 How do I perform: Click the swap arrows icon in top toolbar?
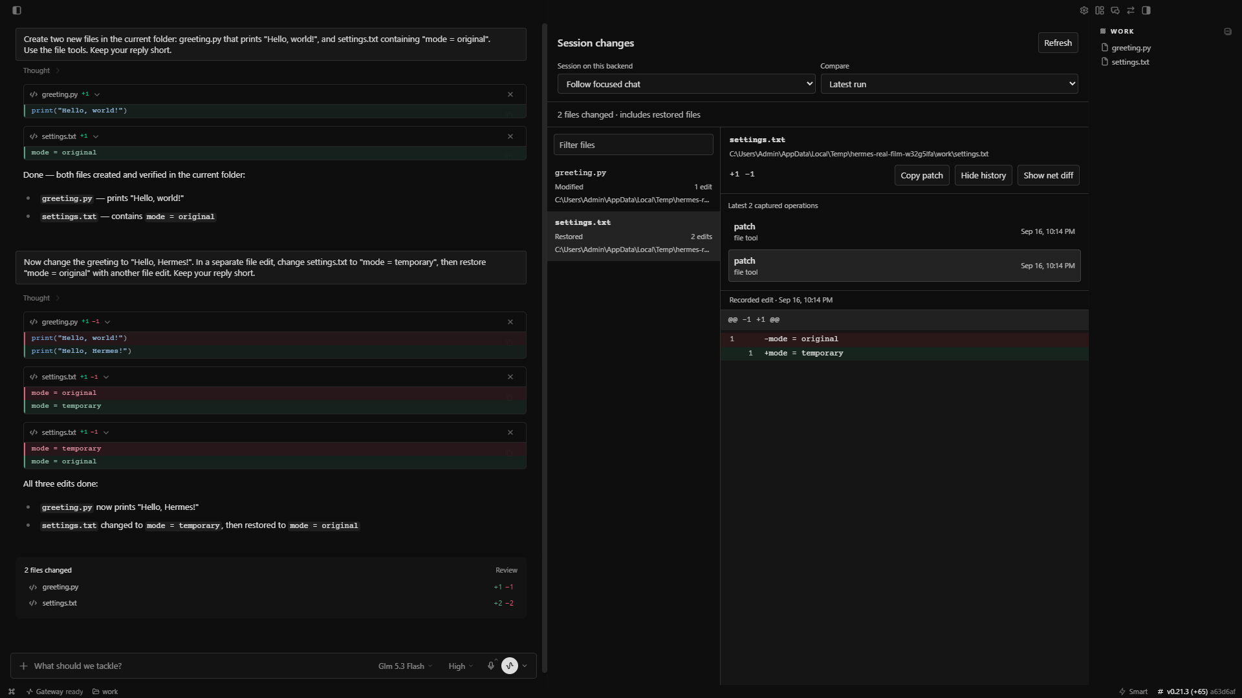(1131, 10)
